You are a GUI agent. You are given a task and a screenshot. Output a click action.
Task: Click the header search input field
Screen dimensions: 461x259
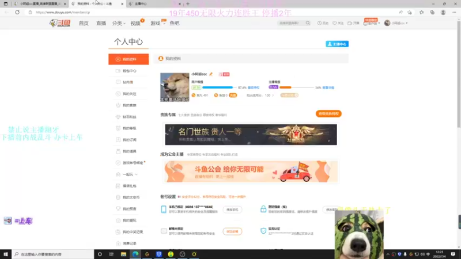click(x=291, y=23)
